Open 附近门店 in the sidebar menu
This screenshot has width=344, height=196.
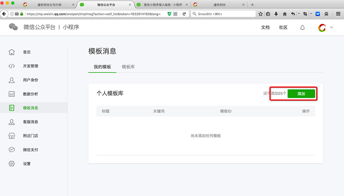31,136
